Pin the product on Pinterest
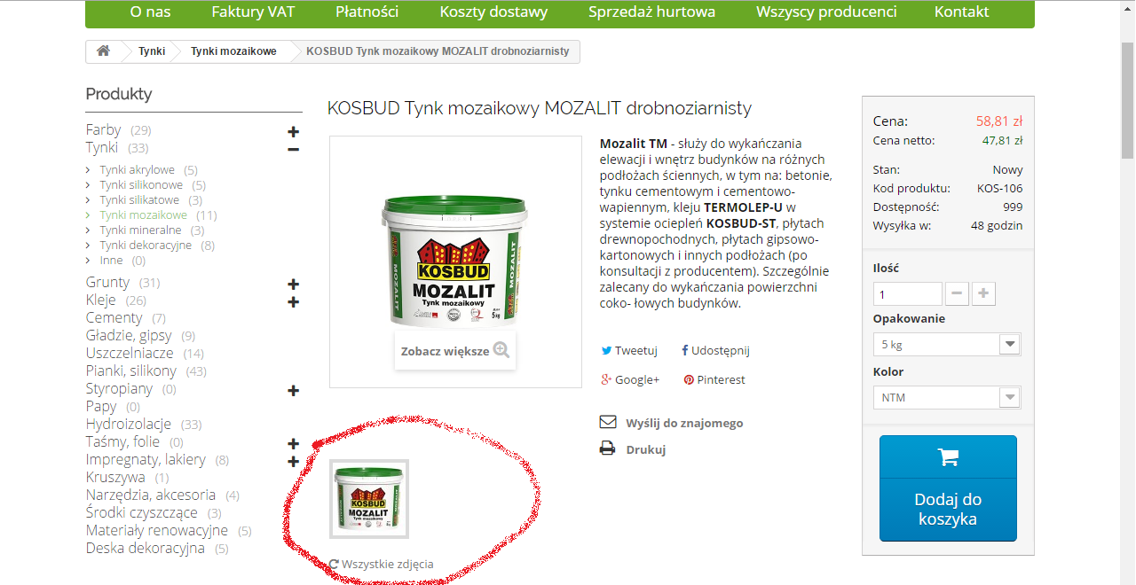Image resolution: width=1136 pixels, height=585 pixels. pos(714,379)
